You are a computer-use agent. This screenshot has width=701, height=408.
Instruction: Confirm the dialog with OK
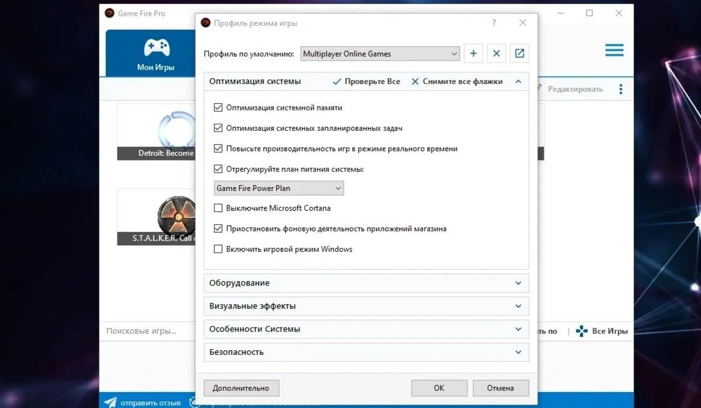(x=439, y=388)
